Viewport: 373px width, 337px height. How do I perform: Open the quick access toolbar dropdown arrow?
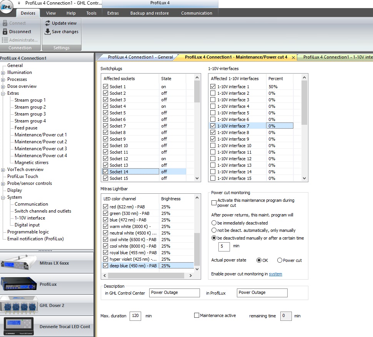pyautogui.click(x=19, y=3)
